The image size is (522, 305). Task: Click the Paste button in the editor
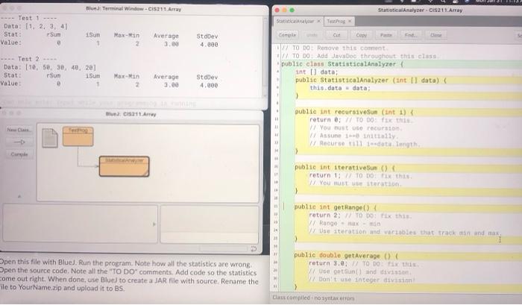[x=386, y=35]
